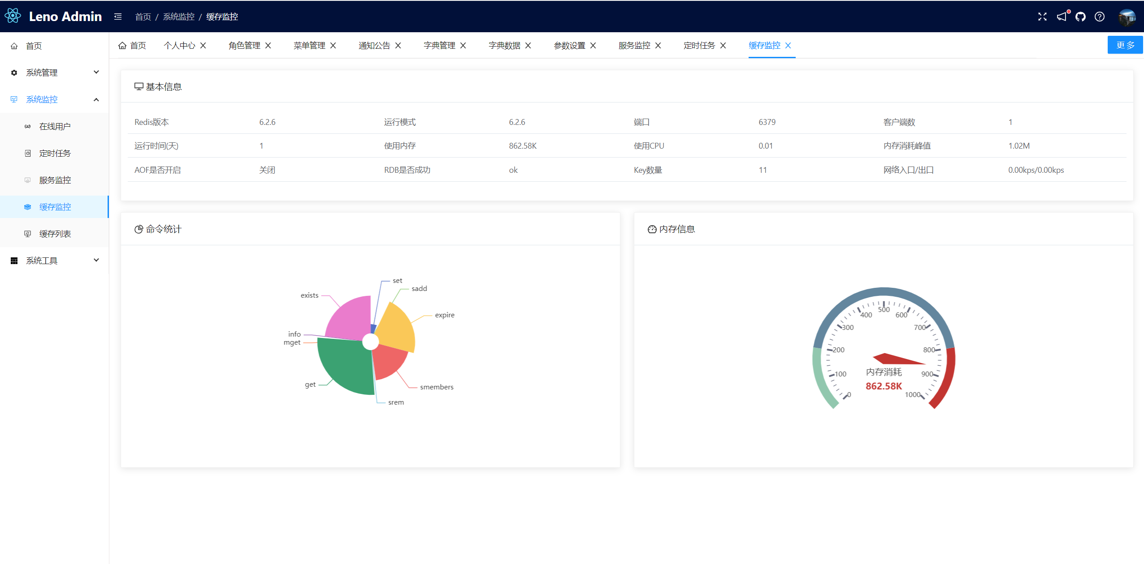The height and width of the screenshot is (564, 1144).
Task: Close the 缓存监控 tab
Action: 788,46
